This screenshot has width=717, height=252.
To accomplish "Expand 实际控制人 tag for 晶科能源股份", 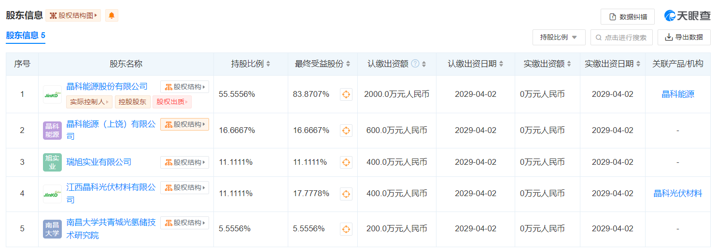I will click(x=89, y=102).
